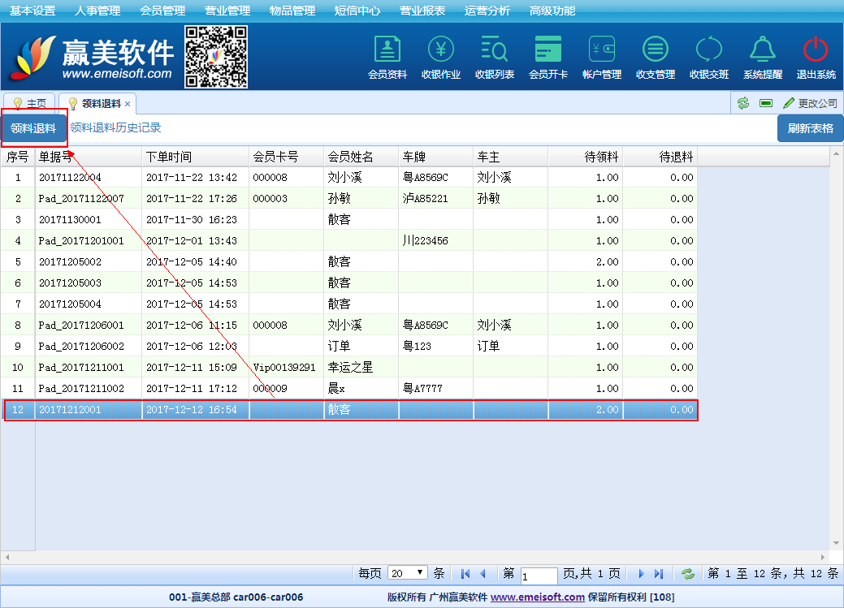Switch to the 主页 tab
844x608 pixels.
pyautogui.click(x=30, y=104)
